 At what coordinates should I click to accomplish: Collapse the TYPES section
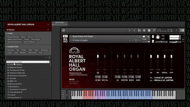click(x=6, y=34)
